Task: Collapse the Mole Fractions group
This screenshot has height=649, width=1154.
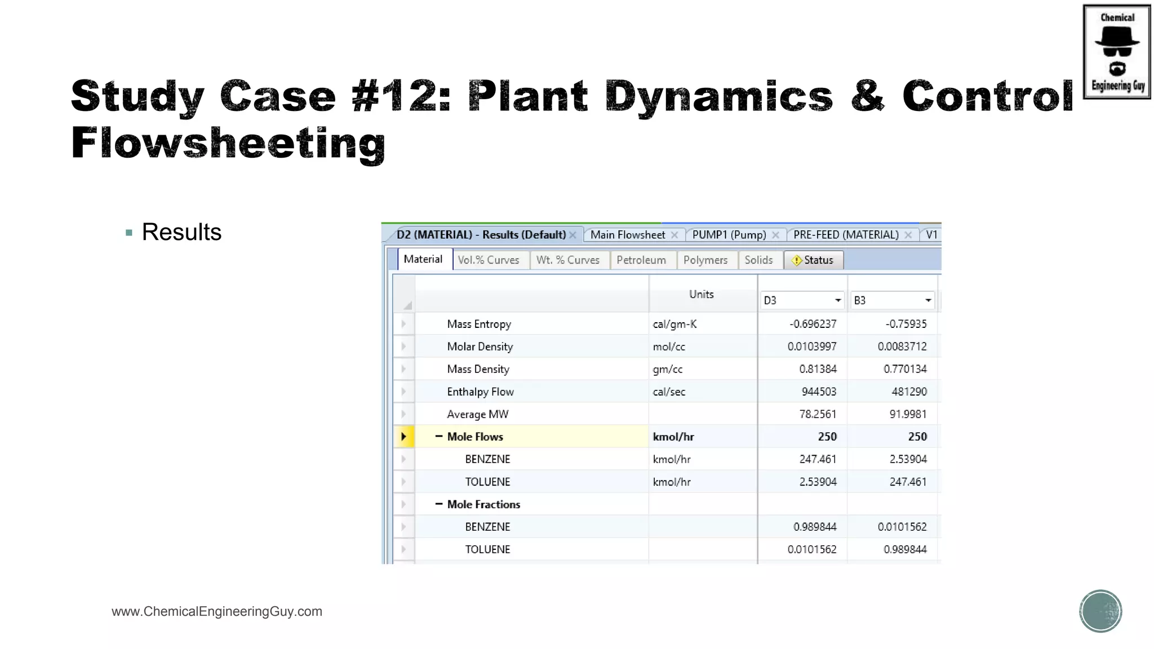Action: (438, 504)
